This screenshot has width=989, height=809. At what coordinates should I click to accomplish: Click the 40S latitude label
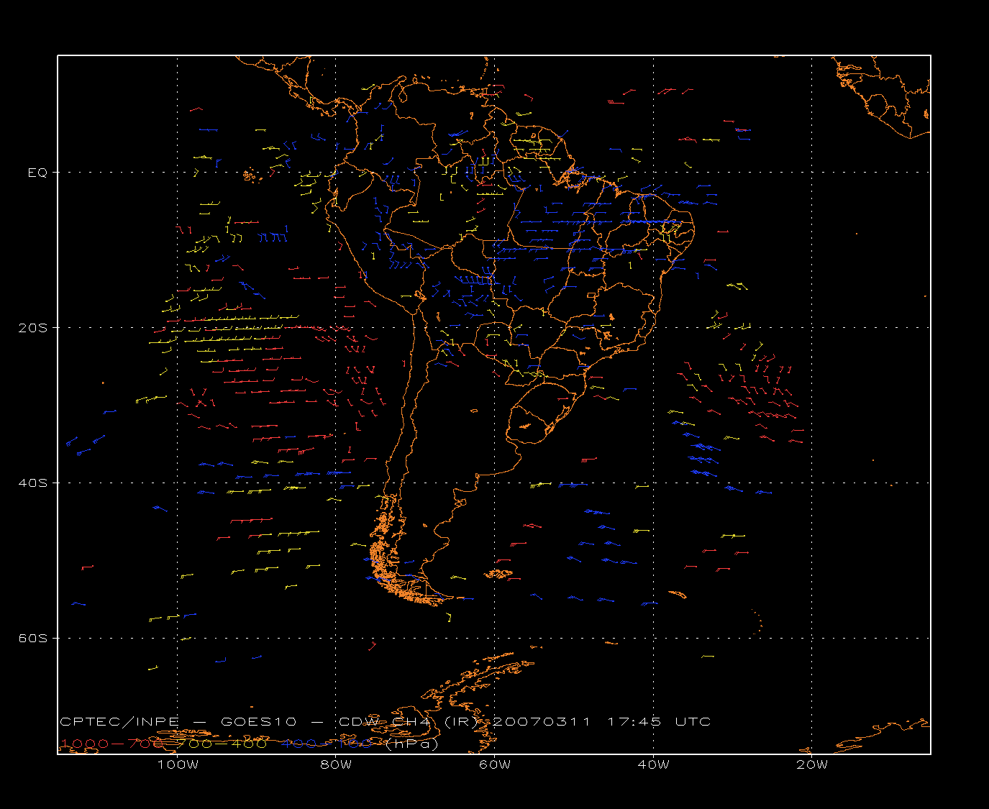click(32, 483)
